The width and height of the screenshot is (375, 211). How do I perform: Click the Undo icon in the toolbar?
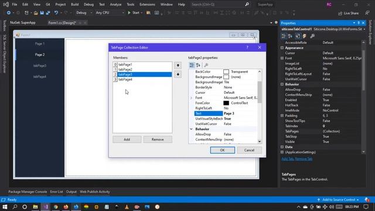[56, 13]
